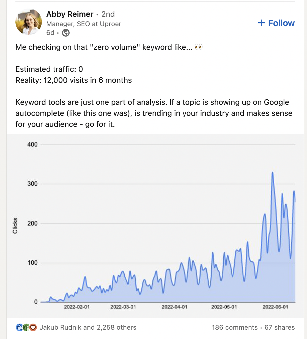Click the "Manager, SEO at Uproer" headline
Screen dimensions: 307x339
(x=84, y=24)
